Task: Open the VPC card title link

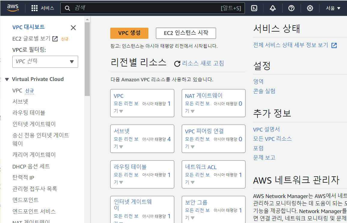Action: 119,96
